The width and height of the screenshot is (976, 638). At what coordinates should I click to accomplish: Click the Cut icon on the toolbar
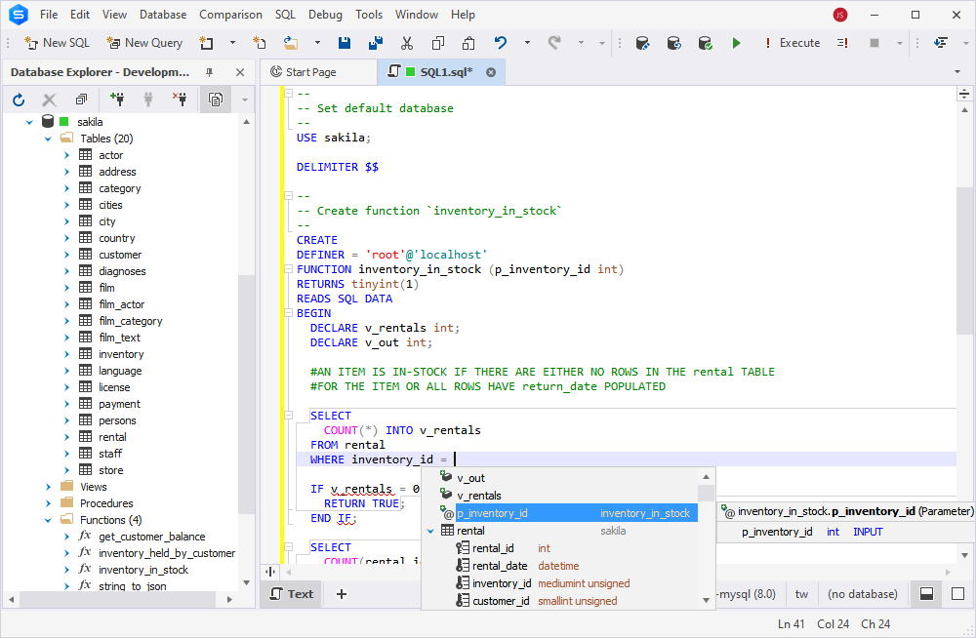[407, 43]
